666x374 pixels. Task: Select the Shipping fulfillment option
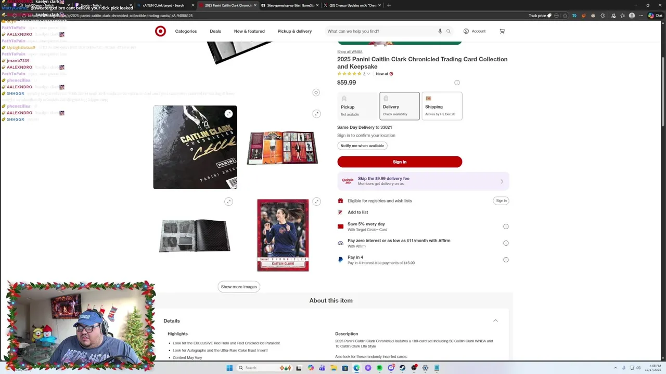pyautogui.click(x=442, y=106)
